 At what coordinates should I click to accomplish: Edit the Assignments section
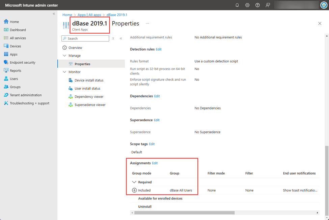155,163
